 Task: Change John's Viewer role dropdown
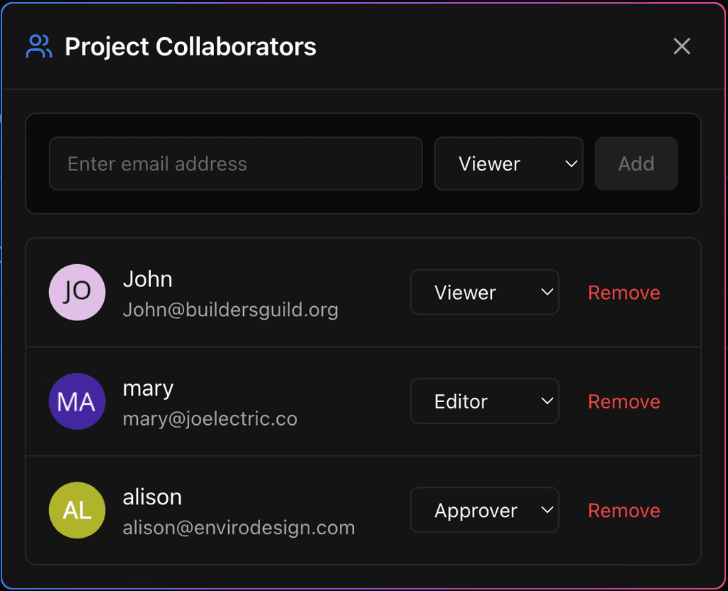click(x=484, y=292)
